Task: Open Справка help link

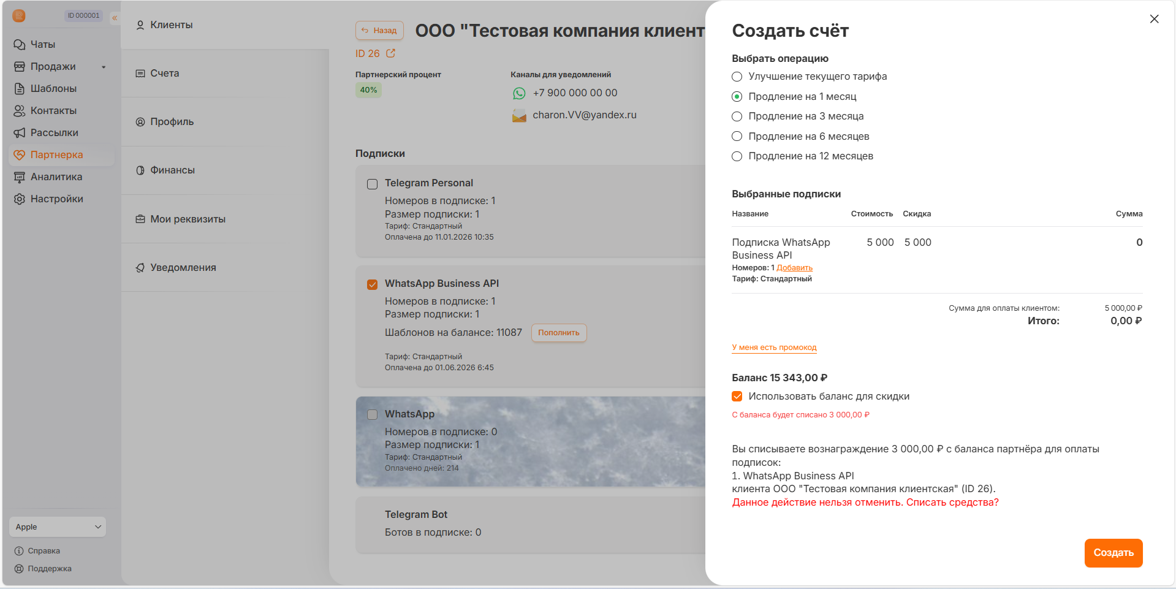Action: click(x=44, y=551)
